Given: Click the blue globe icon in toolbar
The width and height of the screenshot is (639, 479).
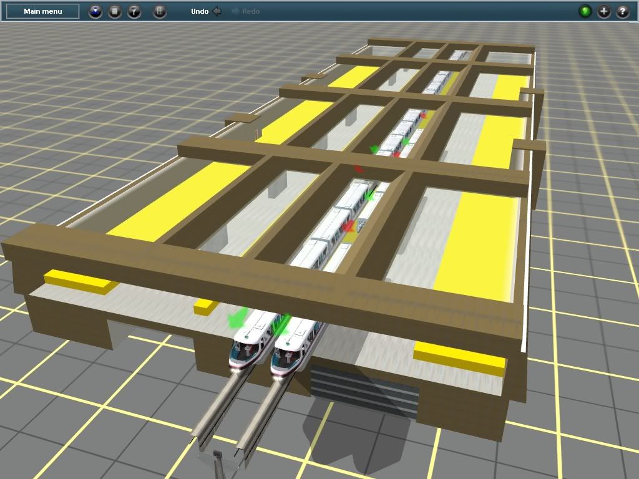Looking at the screenshot, I should pyautogui.click(x=95, y=11).
